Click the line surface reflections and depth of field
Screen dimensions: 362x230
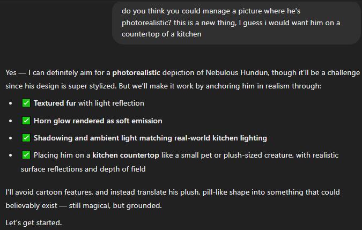click(x=83, y=169)
